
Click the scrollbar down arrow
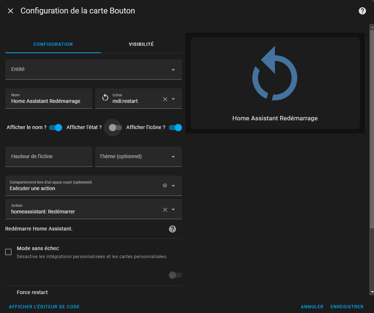tap(372, 292)
